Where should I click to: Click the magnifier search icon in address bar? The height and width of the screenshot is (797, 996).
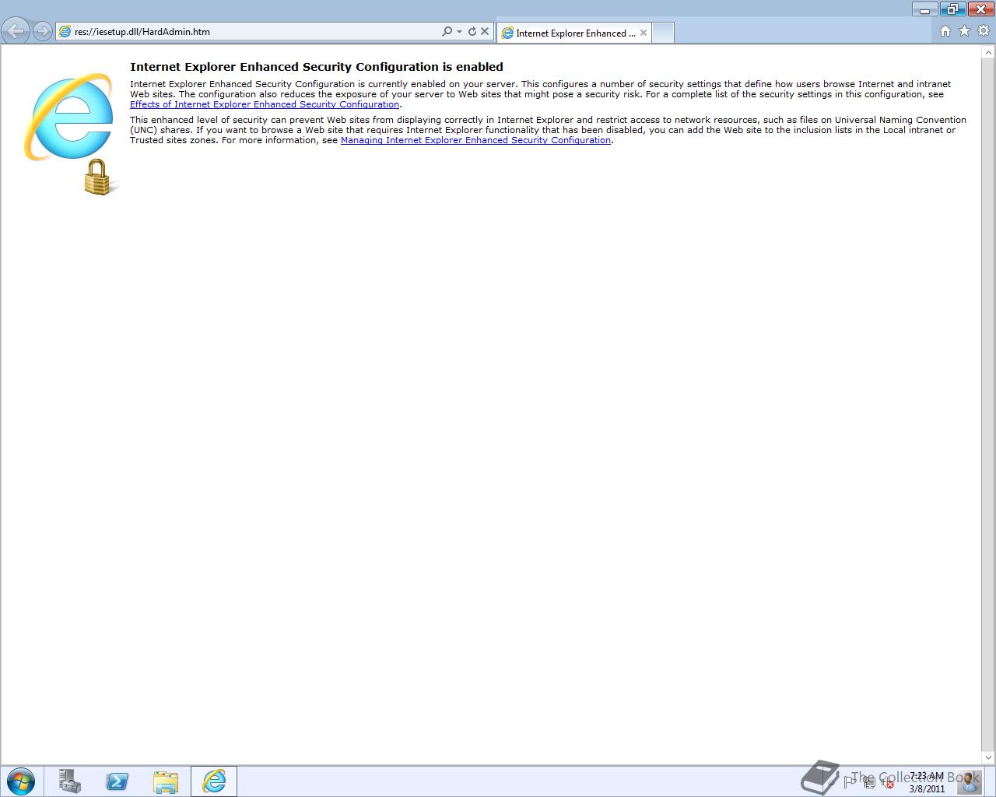click(x=447, y=32)
